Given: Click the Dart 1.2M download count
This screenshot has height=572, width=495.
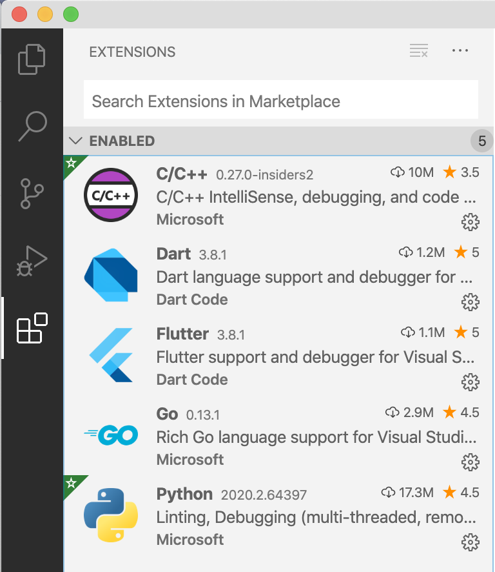Looking at the screenshot, I should pyautogui.click(x=422, y=252).
